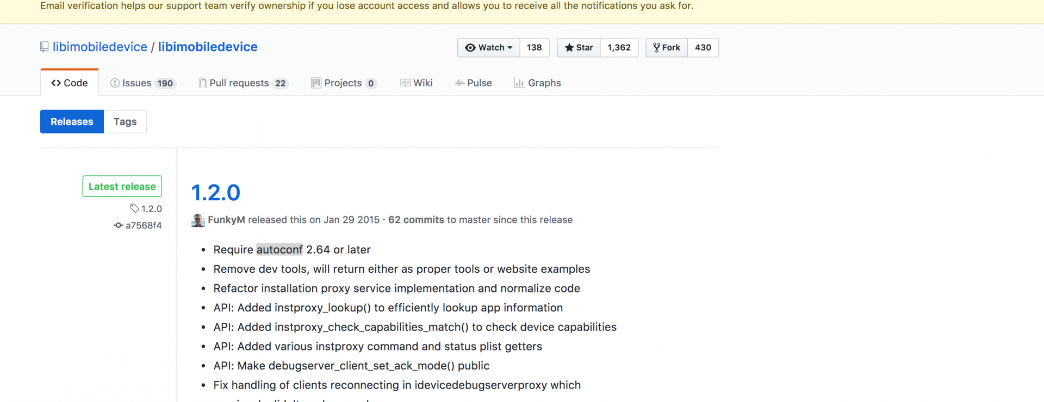Open the libimobiledevice owner link
The image size is (1044, 402).
[100, 47]
